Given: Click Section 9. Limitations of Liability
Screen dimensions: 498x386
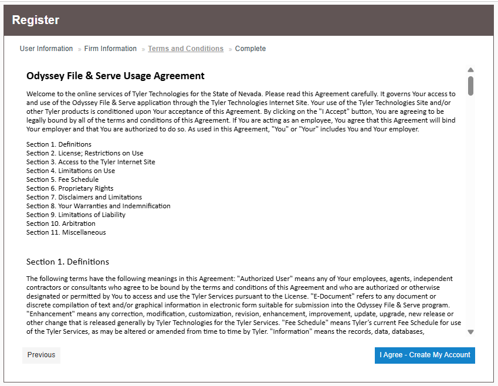Looking at the screenshot, I should pyautogui.click(x=76, y=215).
